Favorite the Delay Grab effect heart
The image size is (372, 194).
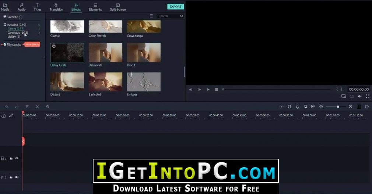coord(54,47)
